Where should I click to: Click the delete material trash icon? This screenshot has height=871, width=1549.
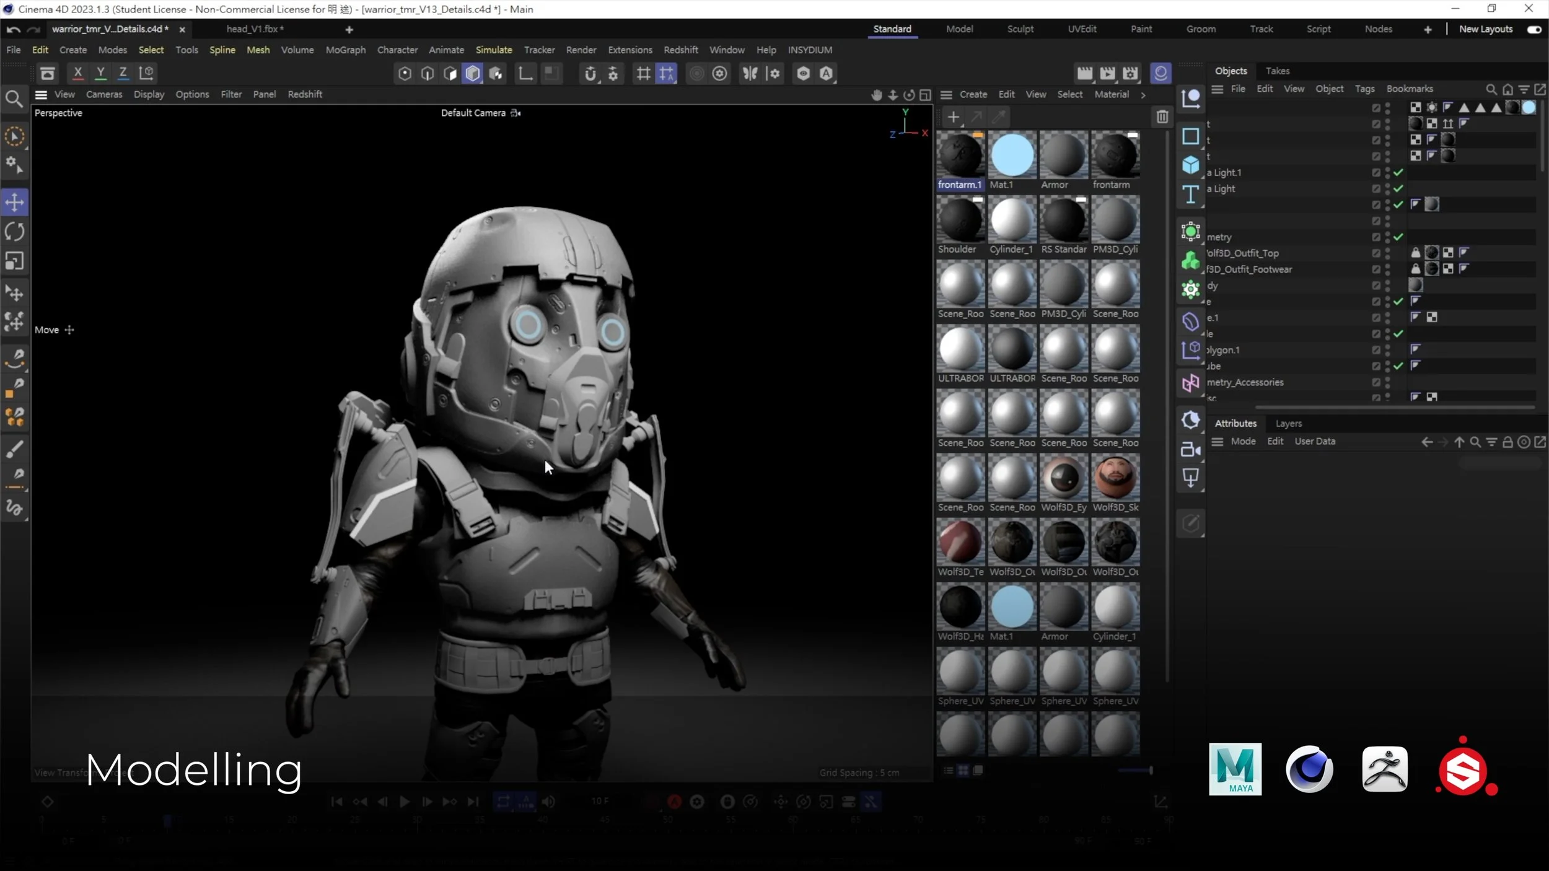point(1162,116)
